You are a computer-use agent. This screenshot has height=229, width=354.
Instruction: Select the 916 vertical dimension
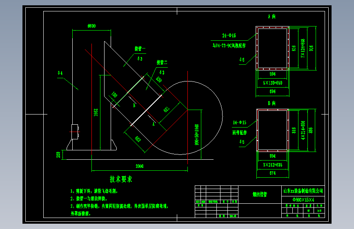311,48
